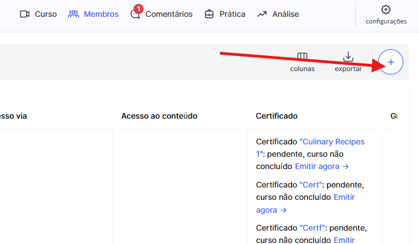Open the "Culinary Recipes 1" certificate link
419x244 pixels.
(331, 142)
